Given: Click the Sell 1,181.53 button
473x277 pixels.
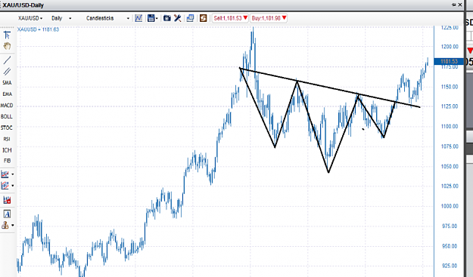Looking at the screenshot, I should pyautogui.click(x=231, y=18).
